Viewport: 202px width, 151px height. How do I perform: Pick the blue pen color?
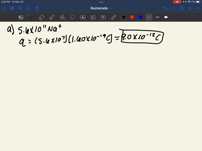pyautogui.click(x=141, y=17)
